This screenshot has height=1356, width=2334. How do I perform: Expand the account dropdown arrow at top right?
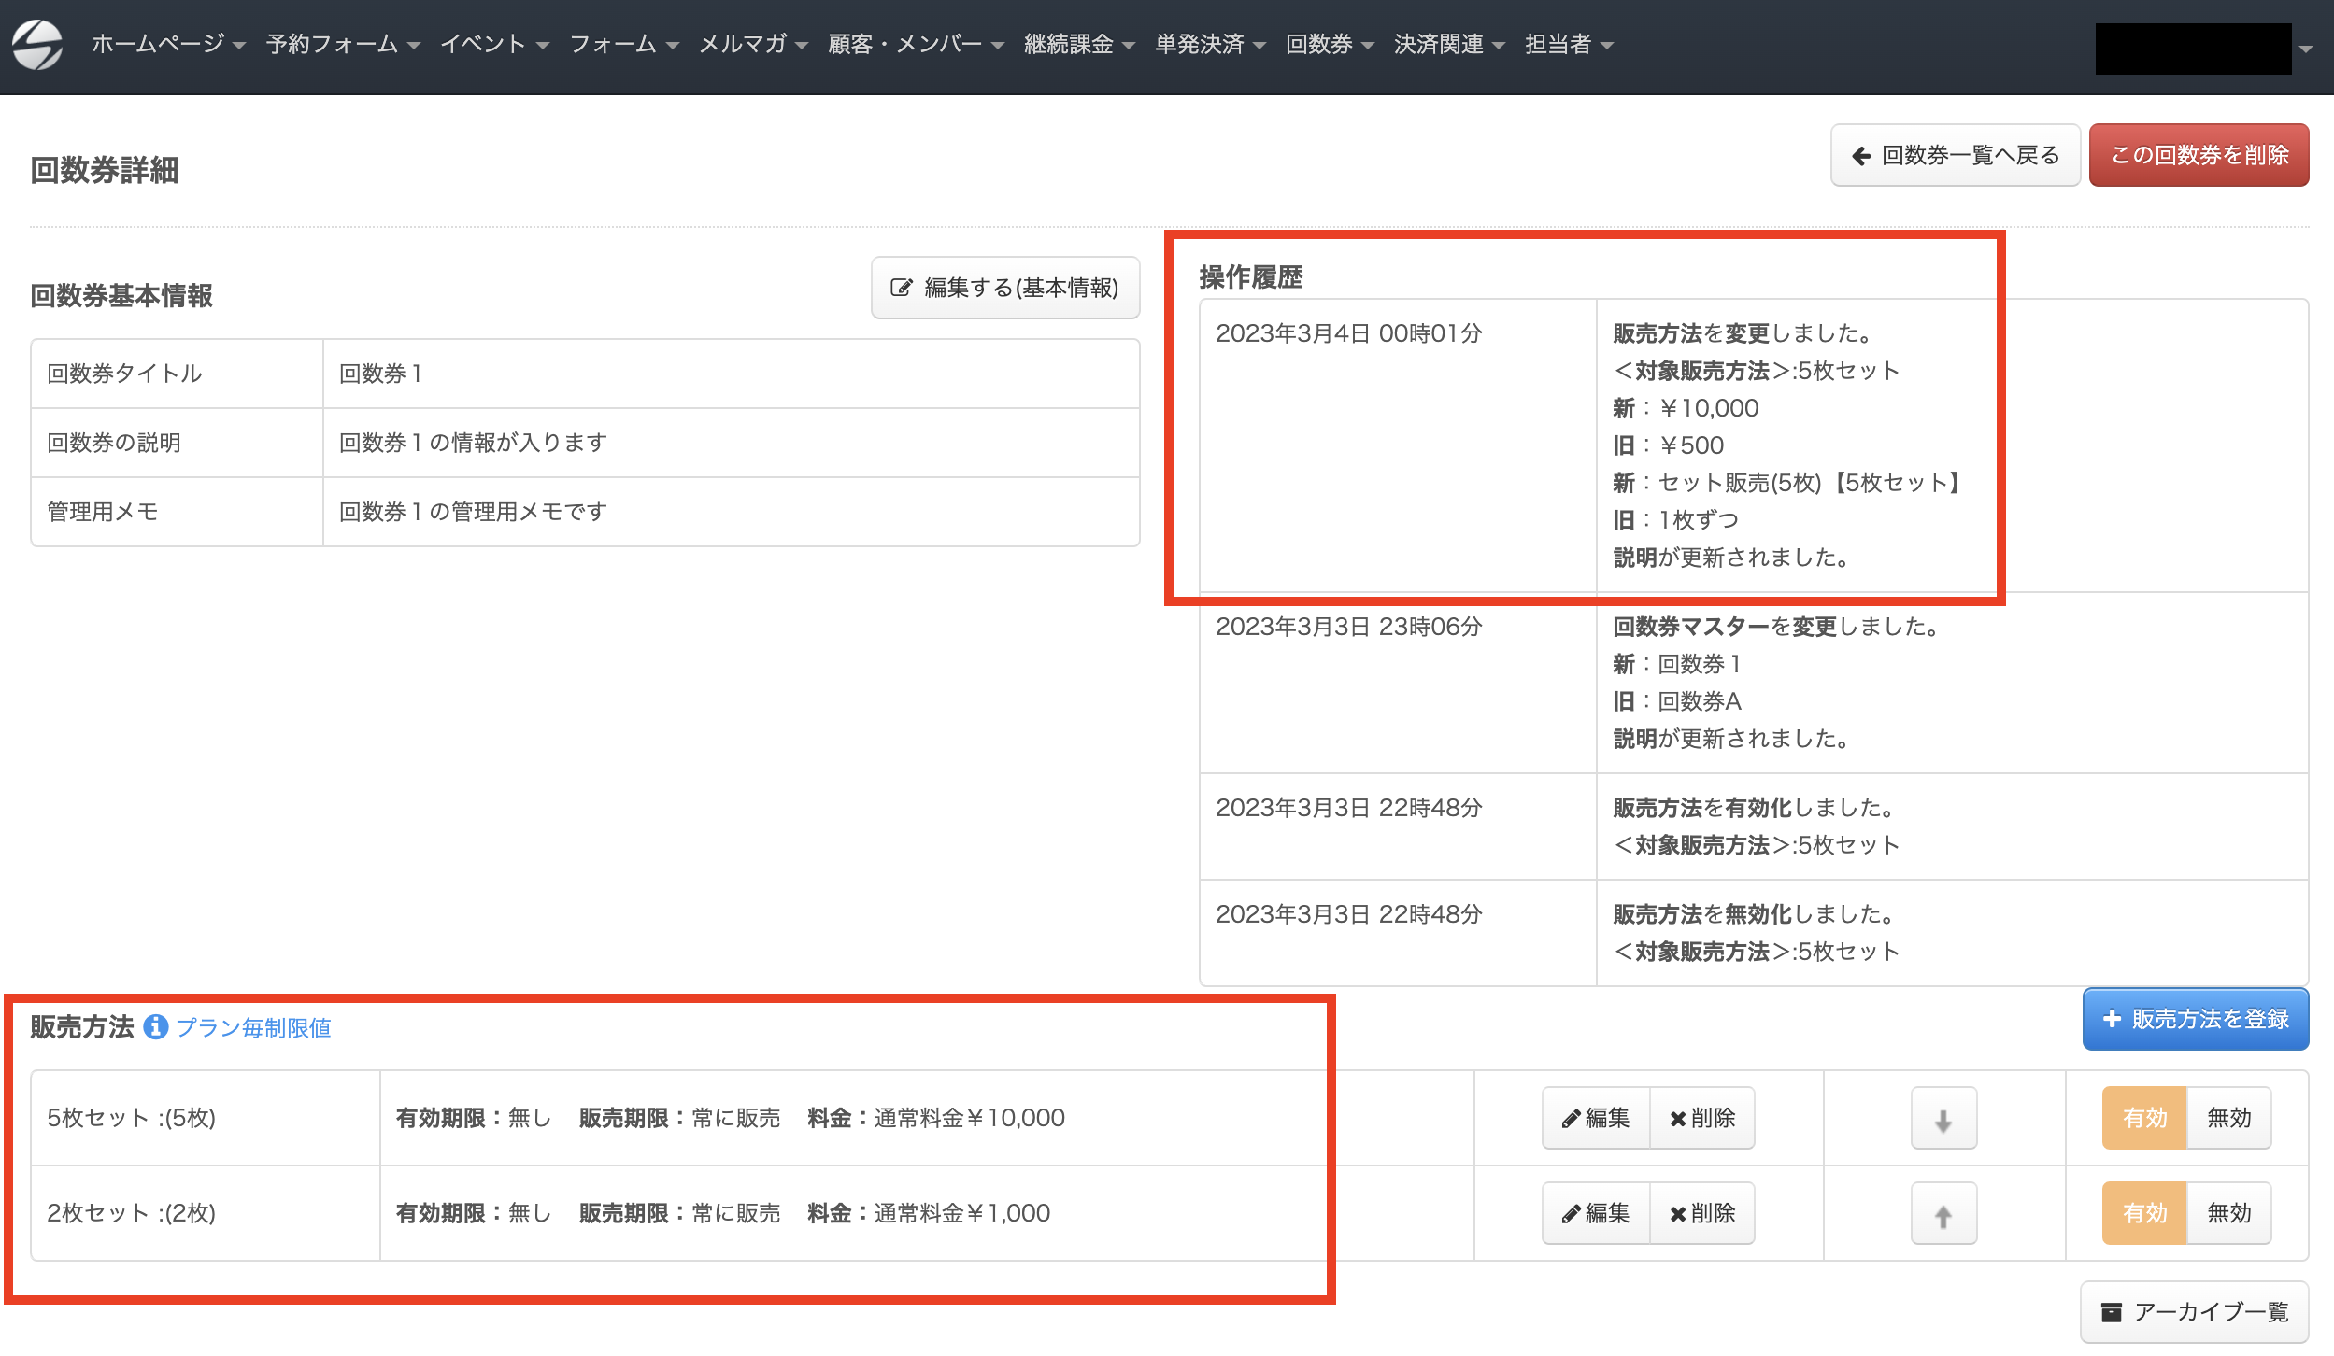pyautogui.click(x=2306, y=49)
